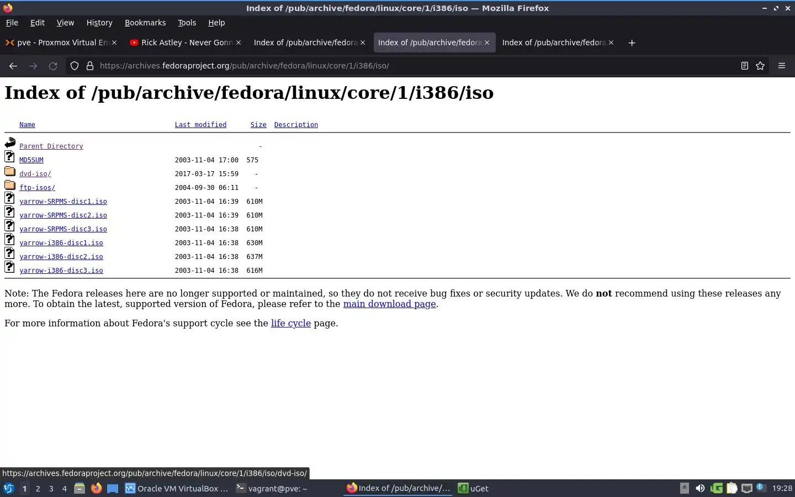Reload the current page
Image resolution: width=795 pixels, height=497 pixels.
click(53, 66)
